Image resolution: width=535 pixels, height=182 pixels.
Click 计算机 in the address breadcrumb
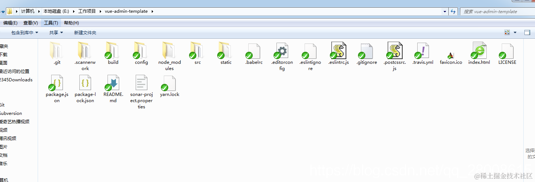click(x=28, y=11)
